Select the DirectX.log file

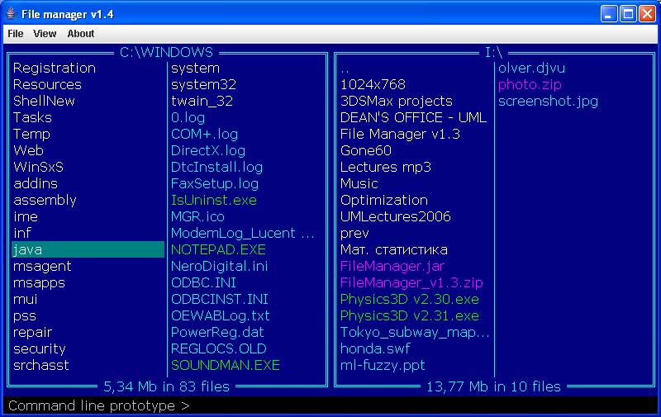[x=208, y=150]
